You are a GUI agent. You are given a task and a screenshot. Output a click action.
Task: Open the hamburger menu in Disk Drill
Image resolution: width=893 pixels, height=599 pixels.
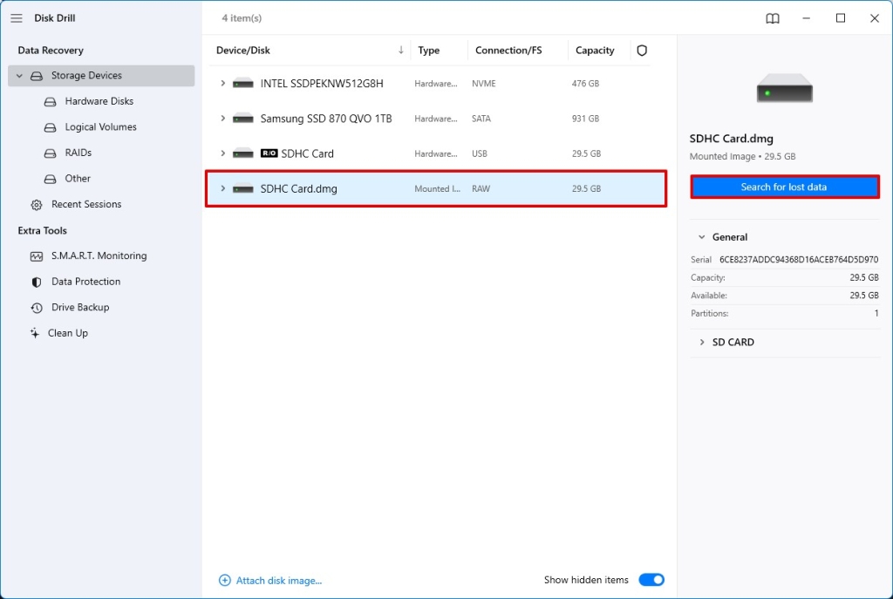click(16, 17)
